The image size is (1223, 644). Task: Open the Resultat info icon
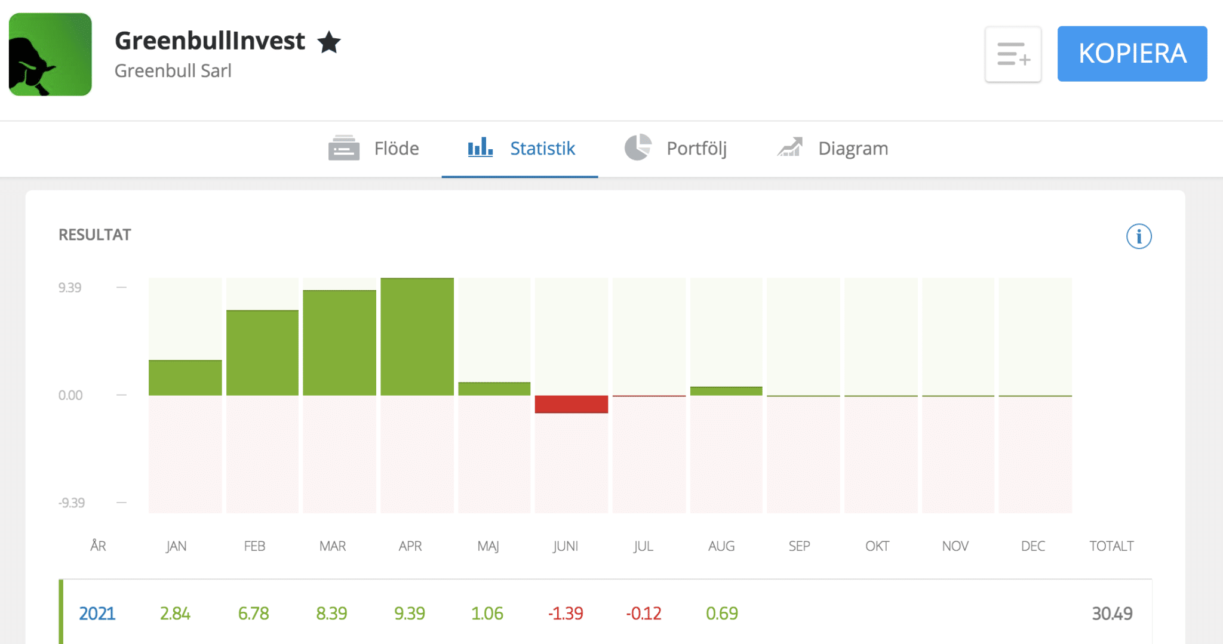coord(1138,236)
